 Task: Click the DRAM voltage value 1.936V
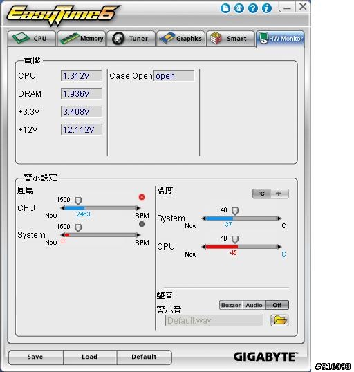[x=81, y=93]
